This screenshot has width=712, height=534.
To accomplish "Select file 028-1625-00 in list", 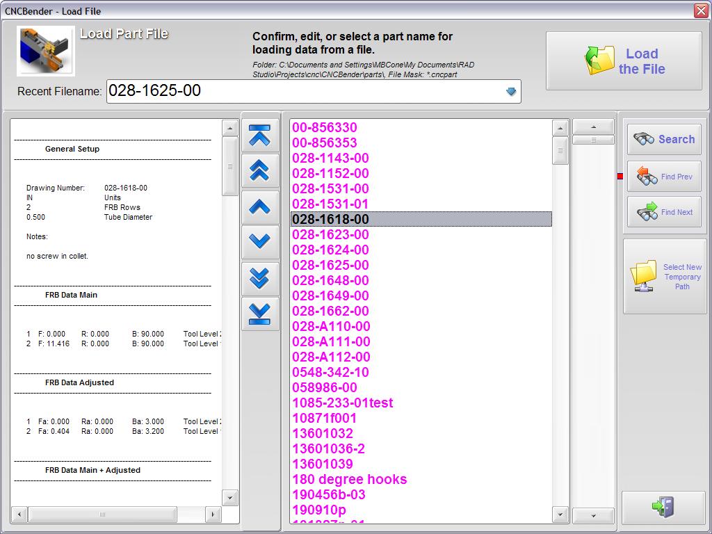I will (x=330, y=265).
